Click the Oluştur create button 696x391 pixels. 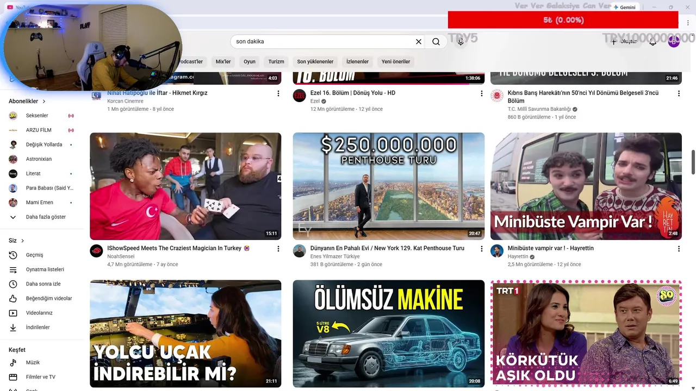(623, 42)
